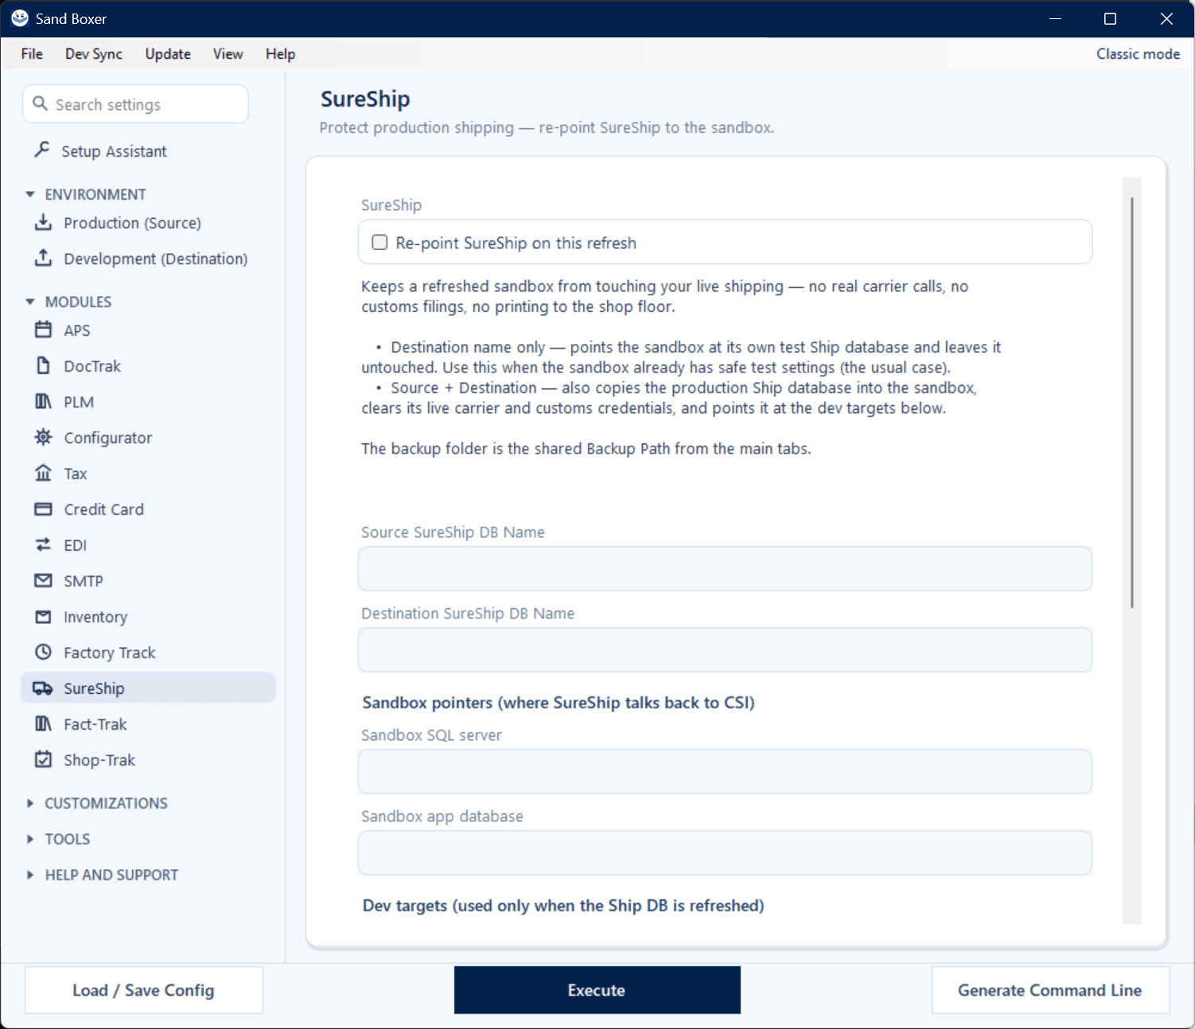This screenshot has height=1029, width=1195.
Task: Click the Development (Destination) upload icon
Action: point(44,258)
